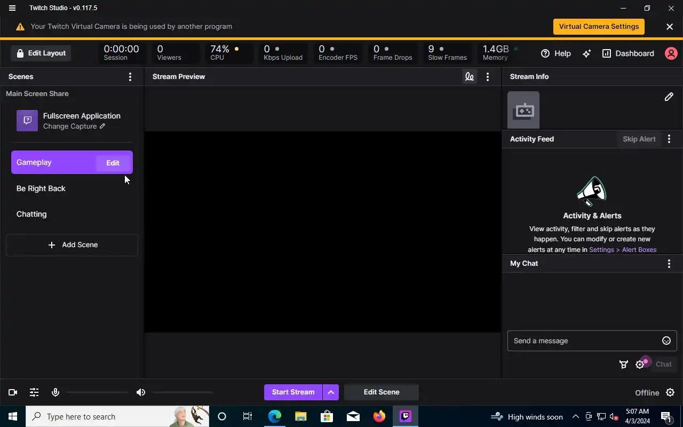Select the Be Right Back scene

[72, 188]
